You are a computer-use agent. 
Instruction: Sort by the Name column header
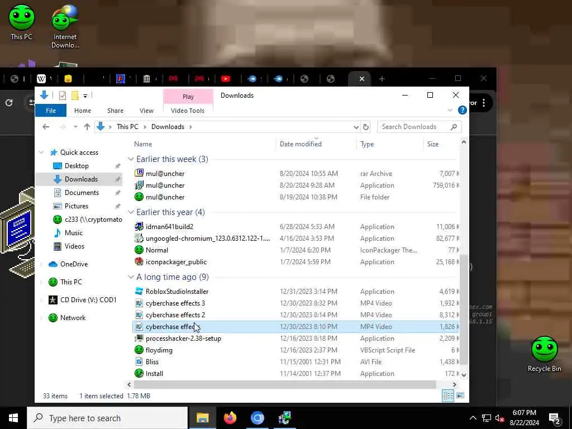click(143, 144)
